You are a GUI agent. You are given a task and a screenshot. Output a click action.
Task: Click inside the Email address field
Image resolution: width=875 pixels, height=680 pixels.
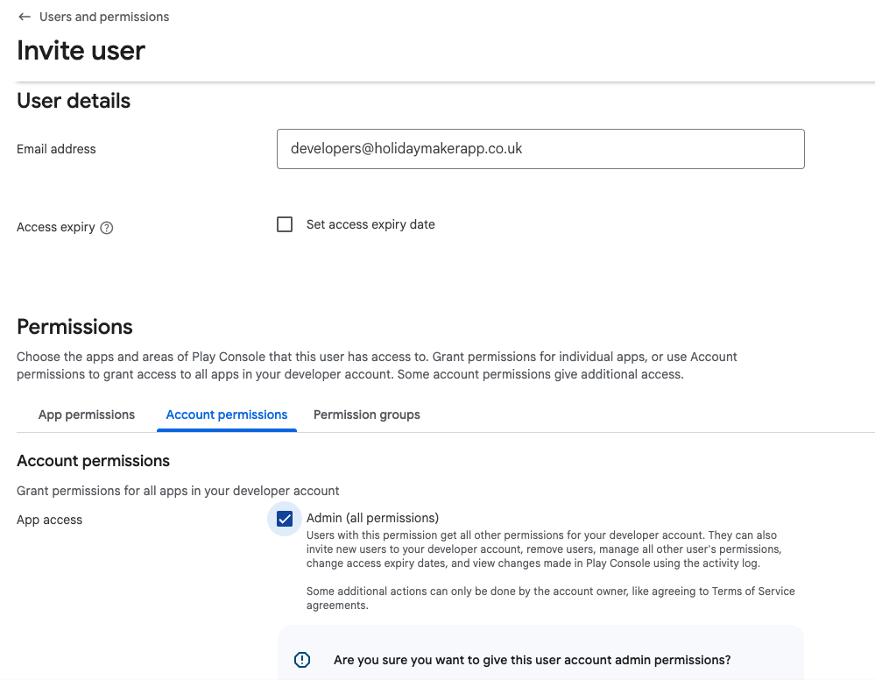(540, 149)
